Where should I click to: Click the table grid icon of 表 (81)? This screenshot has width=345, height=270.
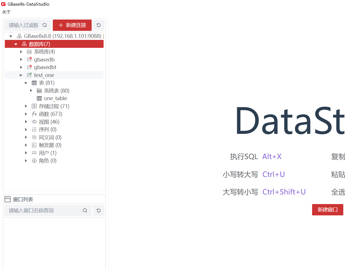tap(34, 83)
